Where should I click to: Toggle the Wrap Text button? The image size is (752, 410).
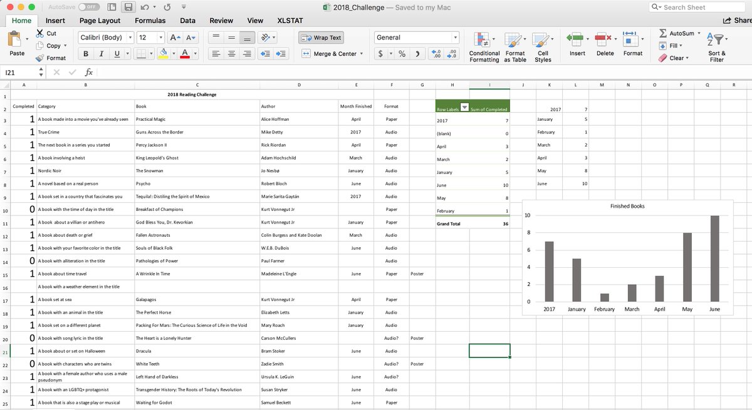(321, 38)
